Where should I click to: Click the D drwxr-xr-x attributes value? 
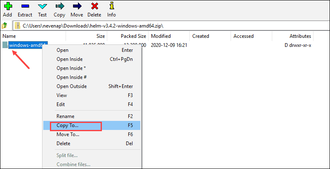(298, 45)
